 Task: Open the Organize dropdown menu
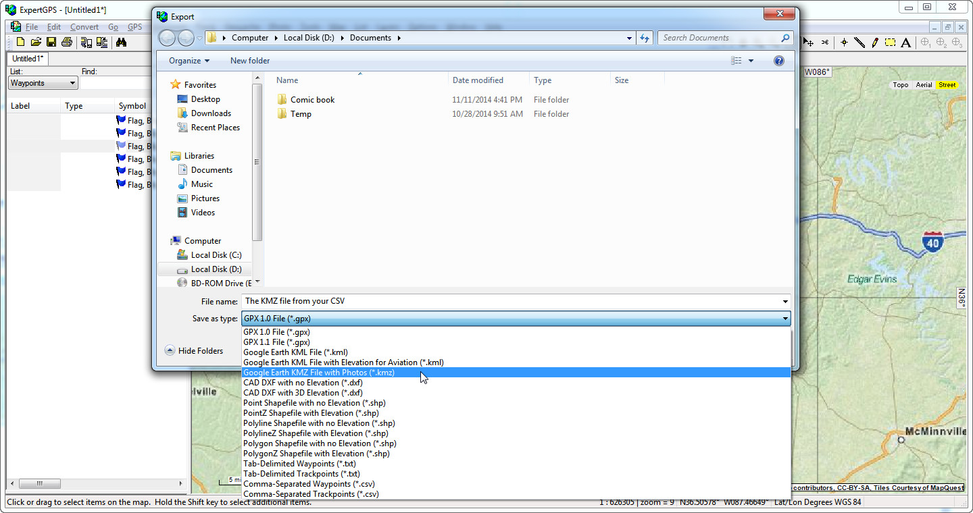(189, 61)
